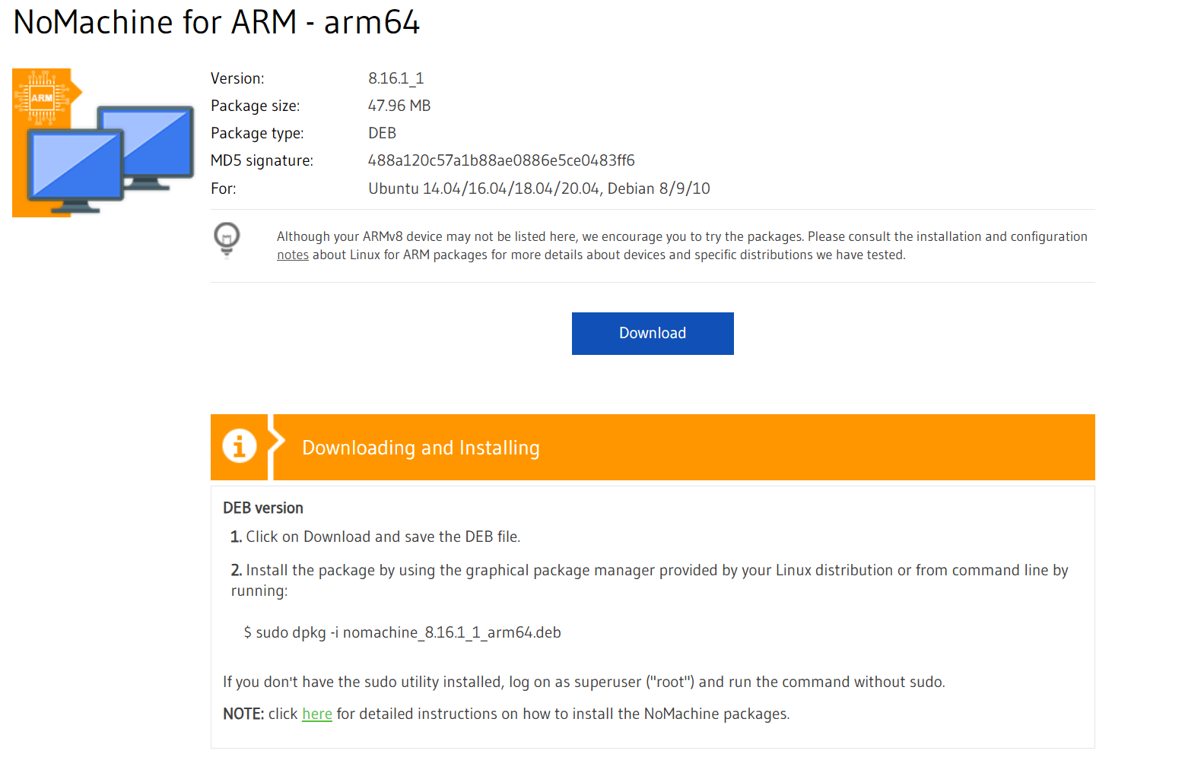Image resolution: width=1204 pixels, height=760 pixels.
Task: Click the blue Download button
Action: click(x=653, y=333)
